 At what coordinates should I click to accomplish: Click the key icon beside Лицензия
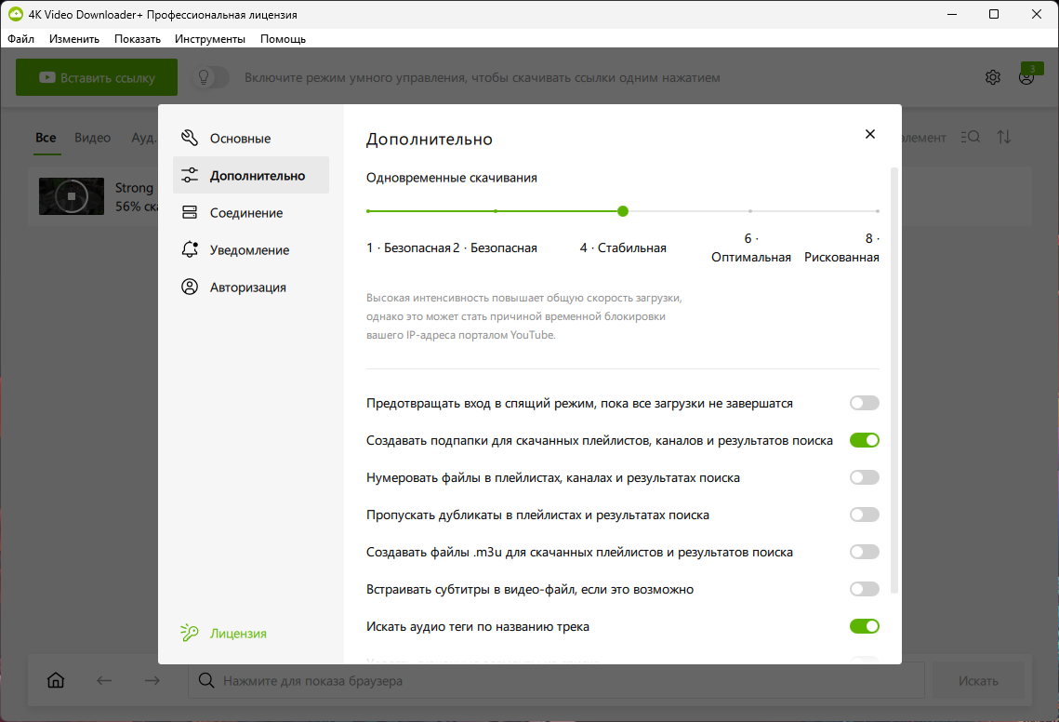[x=189, y=633]
